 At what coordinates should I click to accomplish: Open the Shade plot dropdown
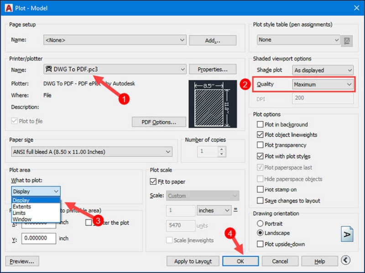[322, 70]
